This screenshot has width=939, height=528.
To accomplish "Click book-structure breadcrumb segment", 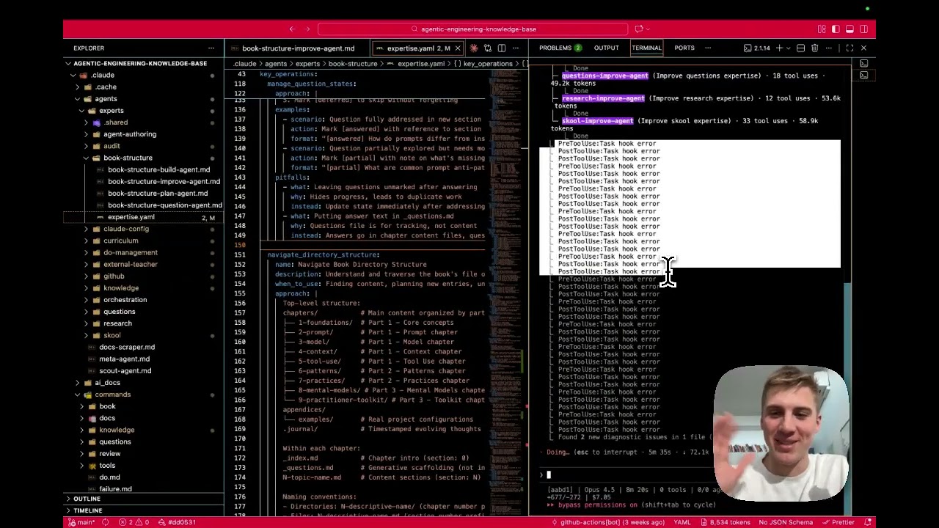I will coord(353,64).
